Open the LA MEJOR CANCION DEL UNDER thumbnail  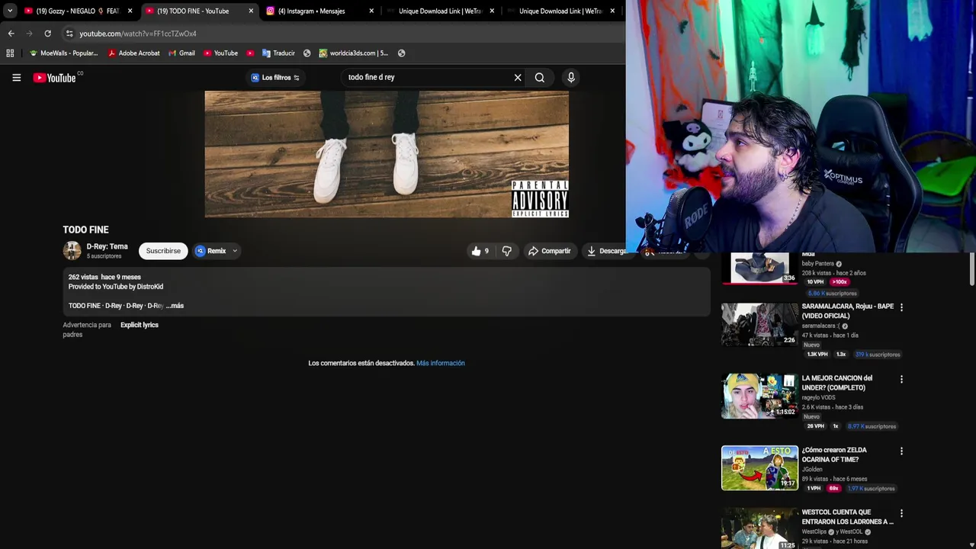pos(759,396)
